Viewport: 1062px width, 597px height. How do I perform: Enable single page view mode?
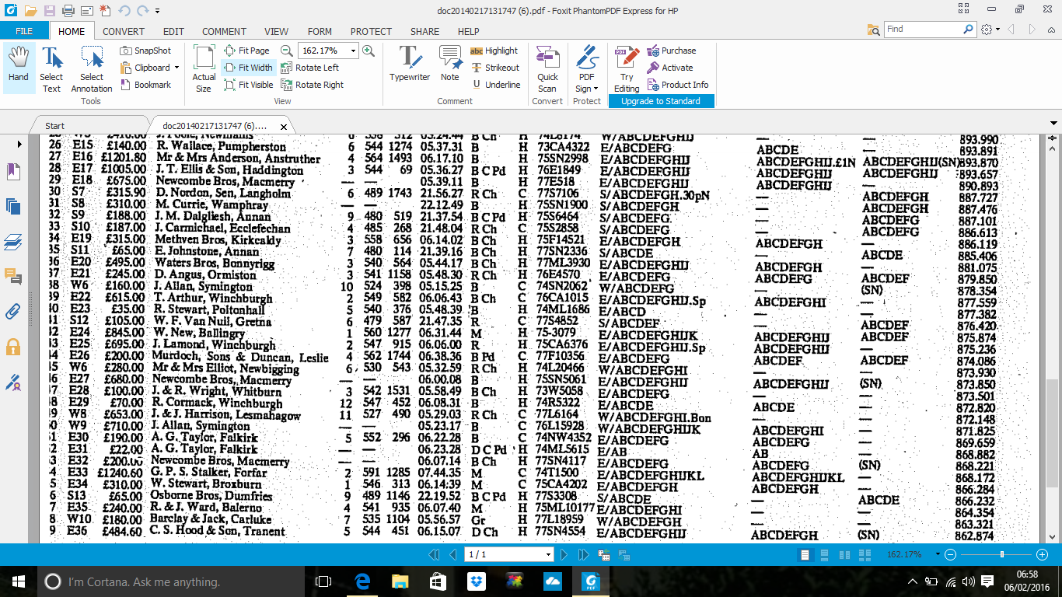tap(805, 554)
